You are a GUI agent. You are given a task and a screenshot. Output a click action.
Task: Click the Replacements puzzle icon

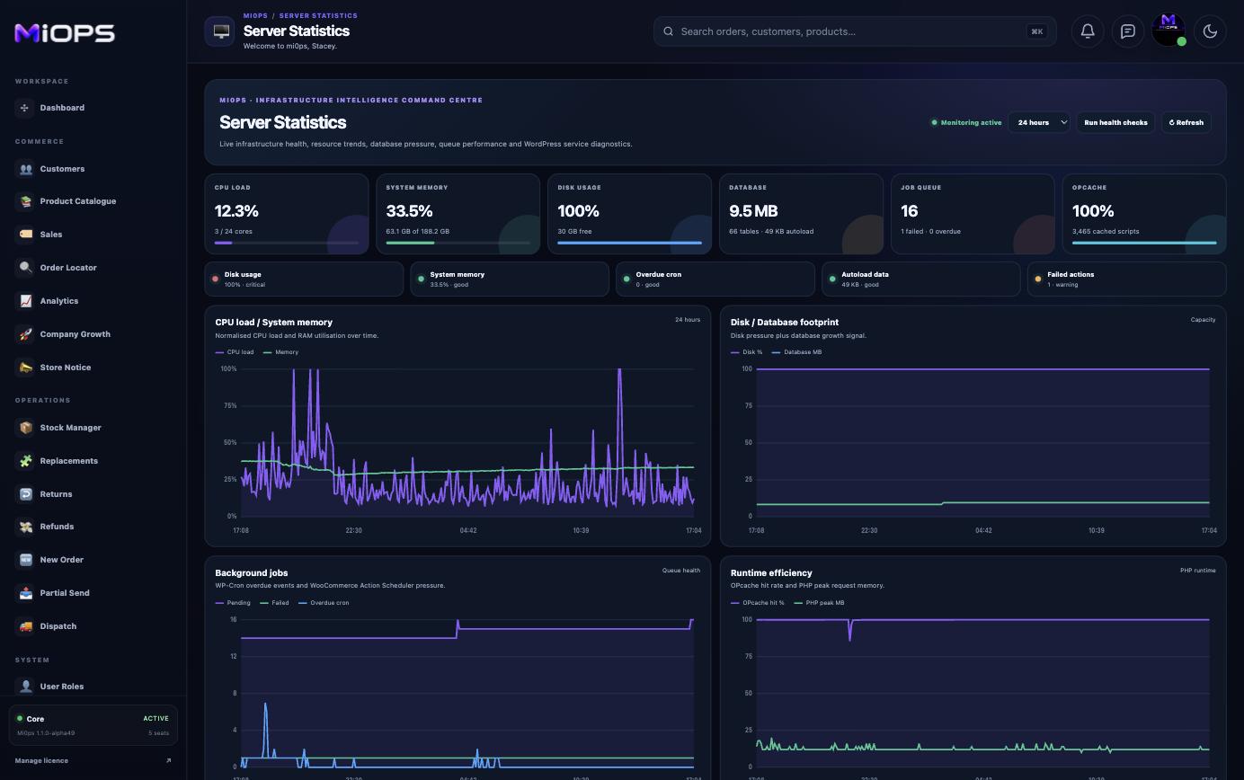pos(25,461)
